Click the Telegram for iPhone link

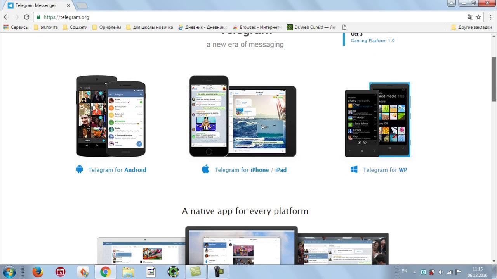click(x=242, y=170)
